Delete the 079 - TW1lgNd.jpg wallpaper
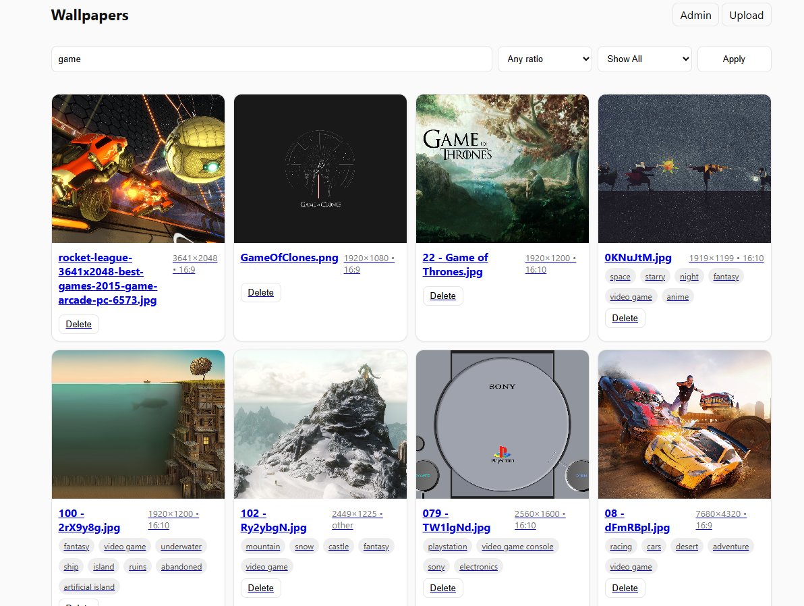This screenshot has width=804, height=606. (x=442, y=588)
